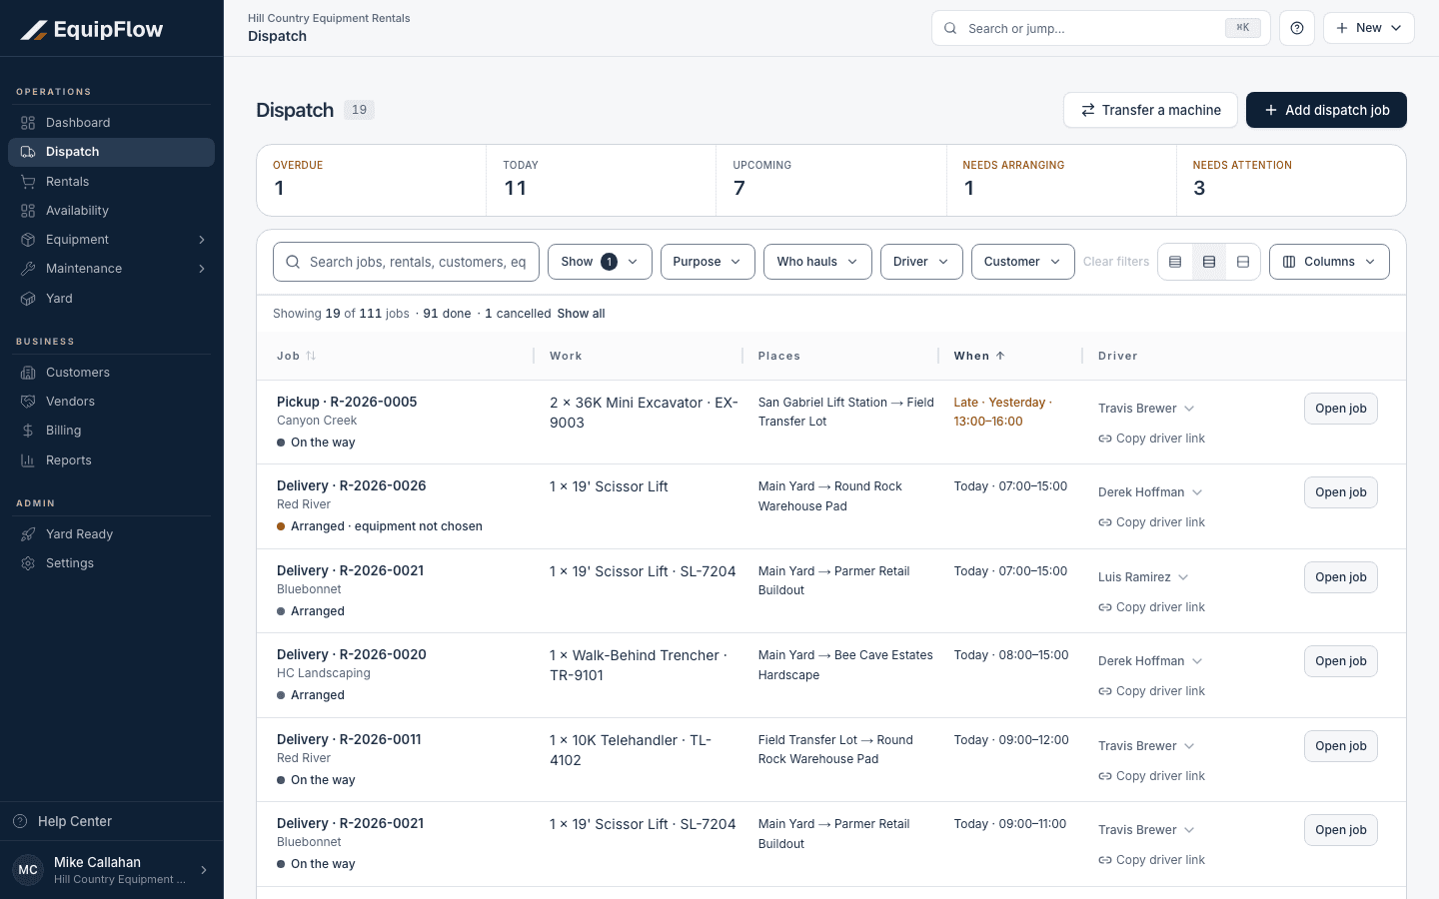Image resolution: width=1439 pixels, height=899 pixels.
Task: Click the Reports chart icon
Action: (x=28, y=460)
